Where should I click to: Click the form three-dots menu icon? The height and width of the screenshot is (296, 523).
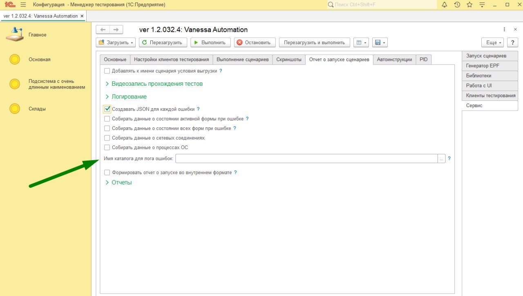coord(505,29)
